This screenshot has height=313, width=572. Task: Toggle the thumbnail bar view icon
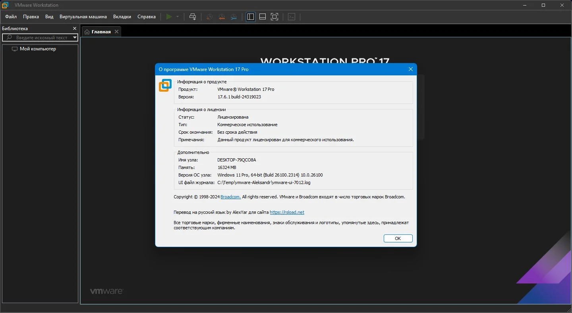(263, 17)
